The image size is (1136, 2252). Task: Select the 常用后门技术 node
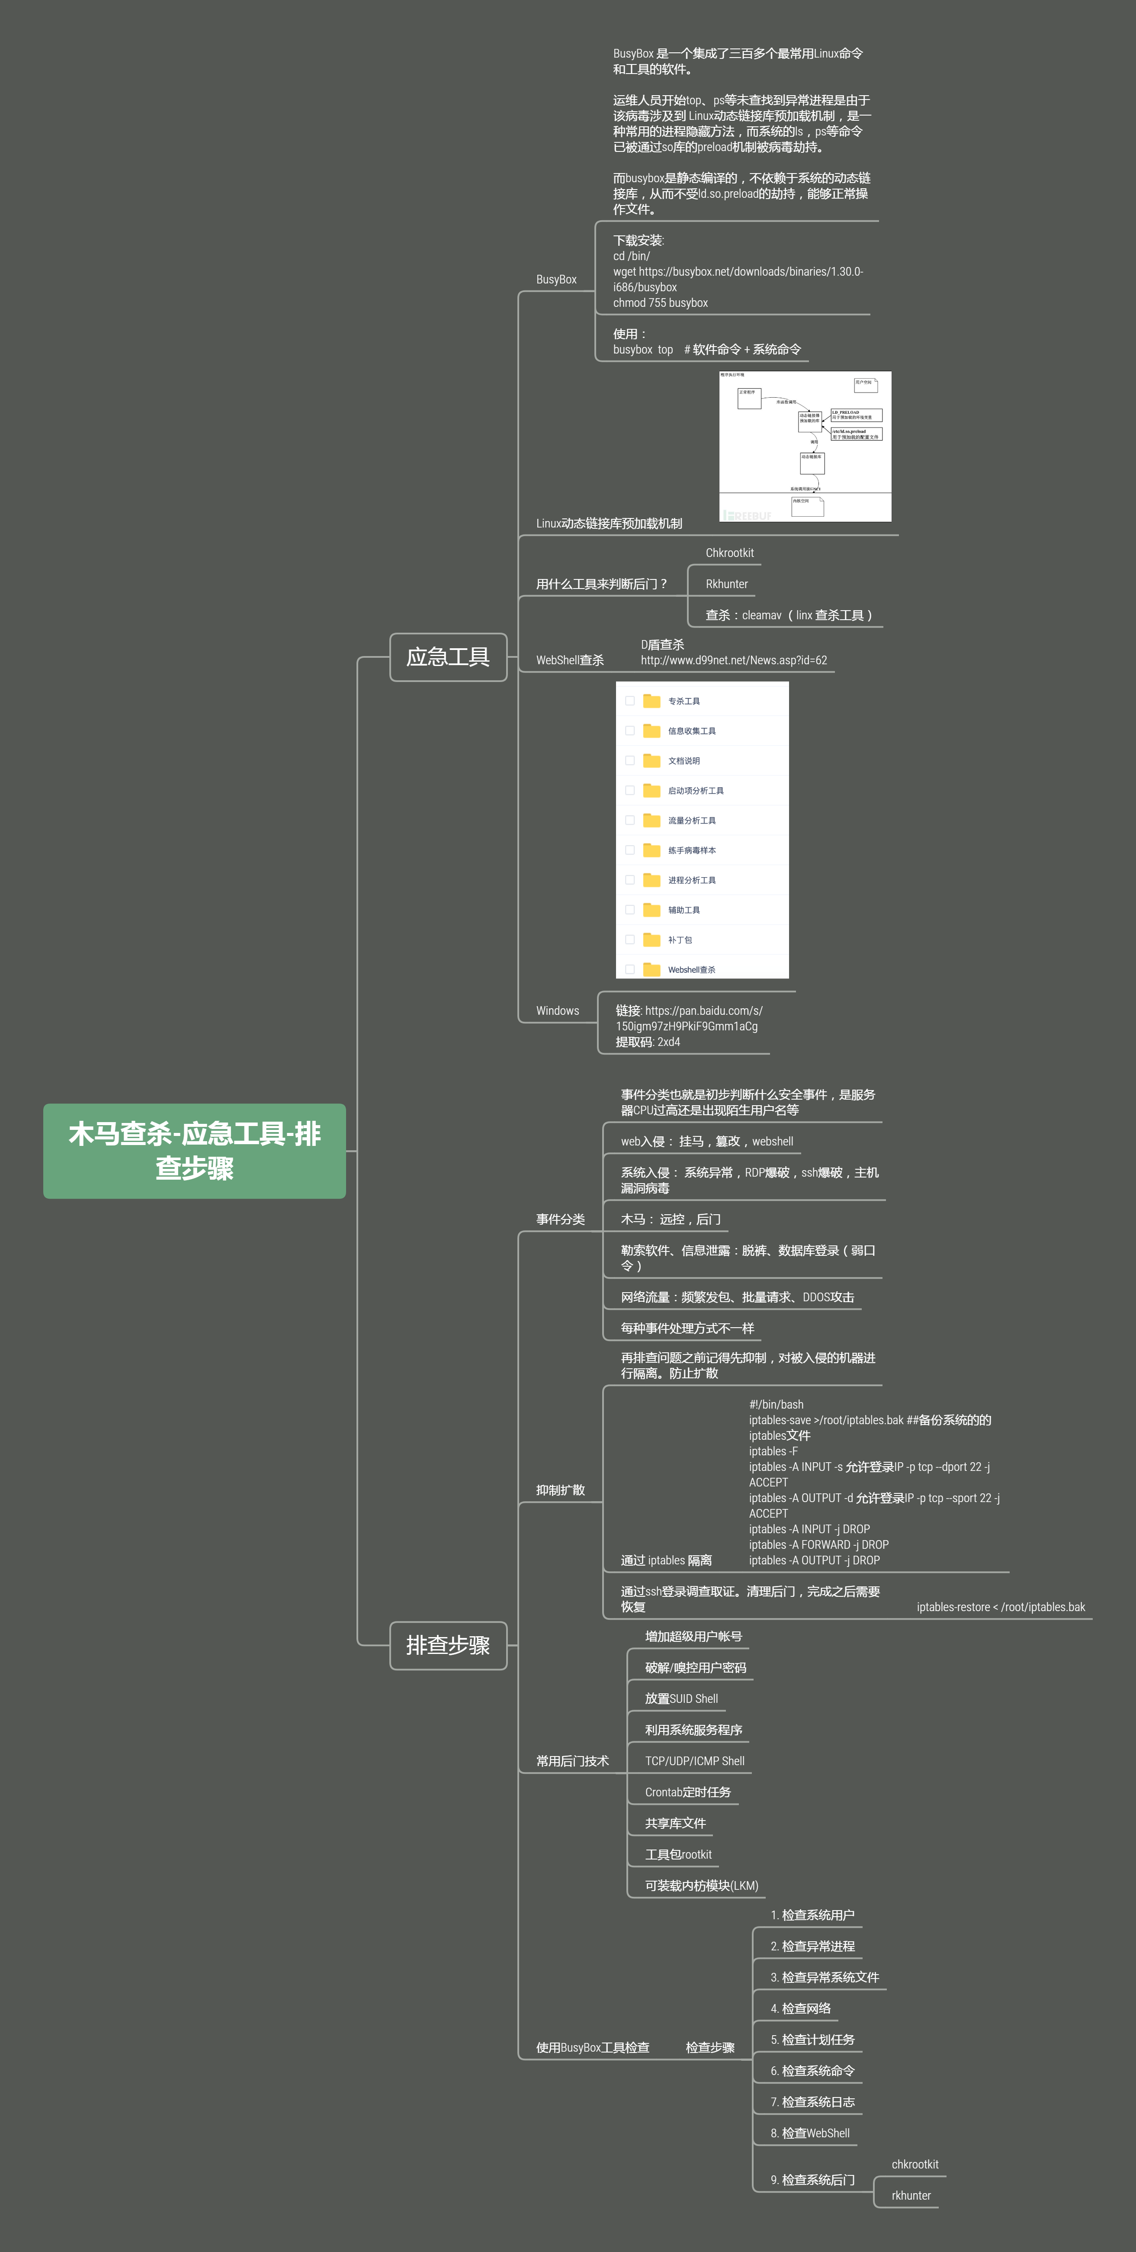click(572, 1762)
